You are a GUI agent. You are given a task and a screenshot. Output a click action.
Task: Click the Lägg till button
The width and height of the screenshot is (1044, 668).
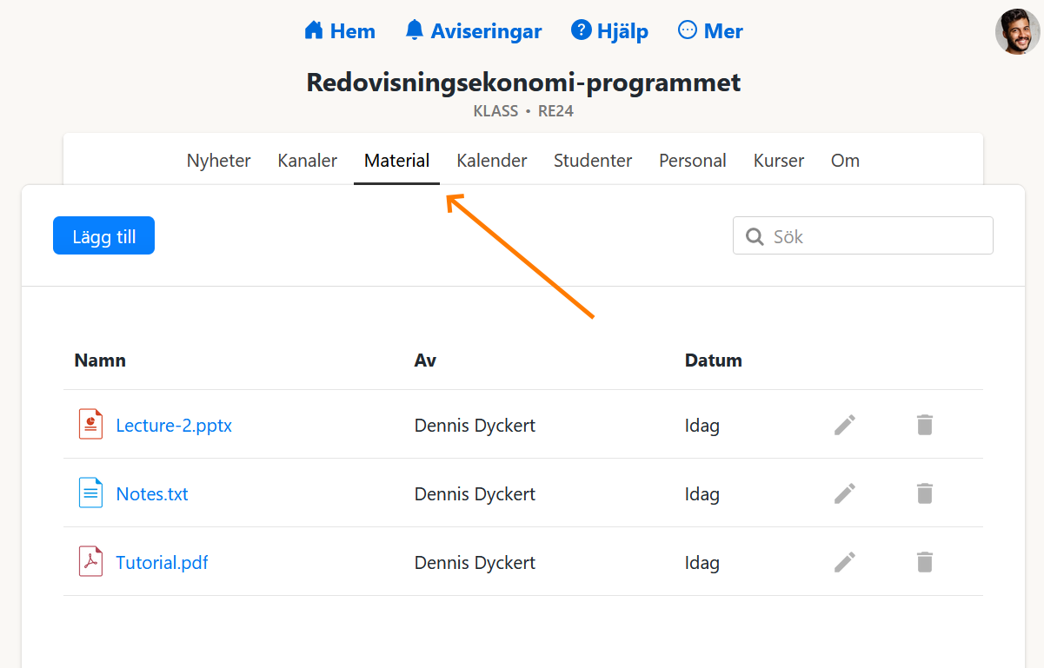tap(103, 236)
